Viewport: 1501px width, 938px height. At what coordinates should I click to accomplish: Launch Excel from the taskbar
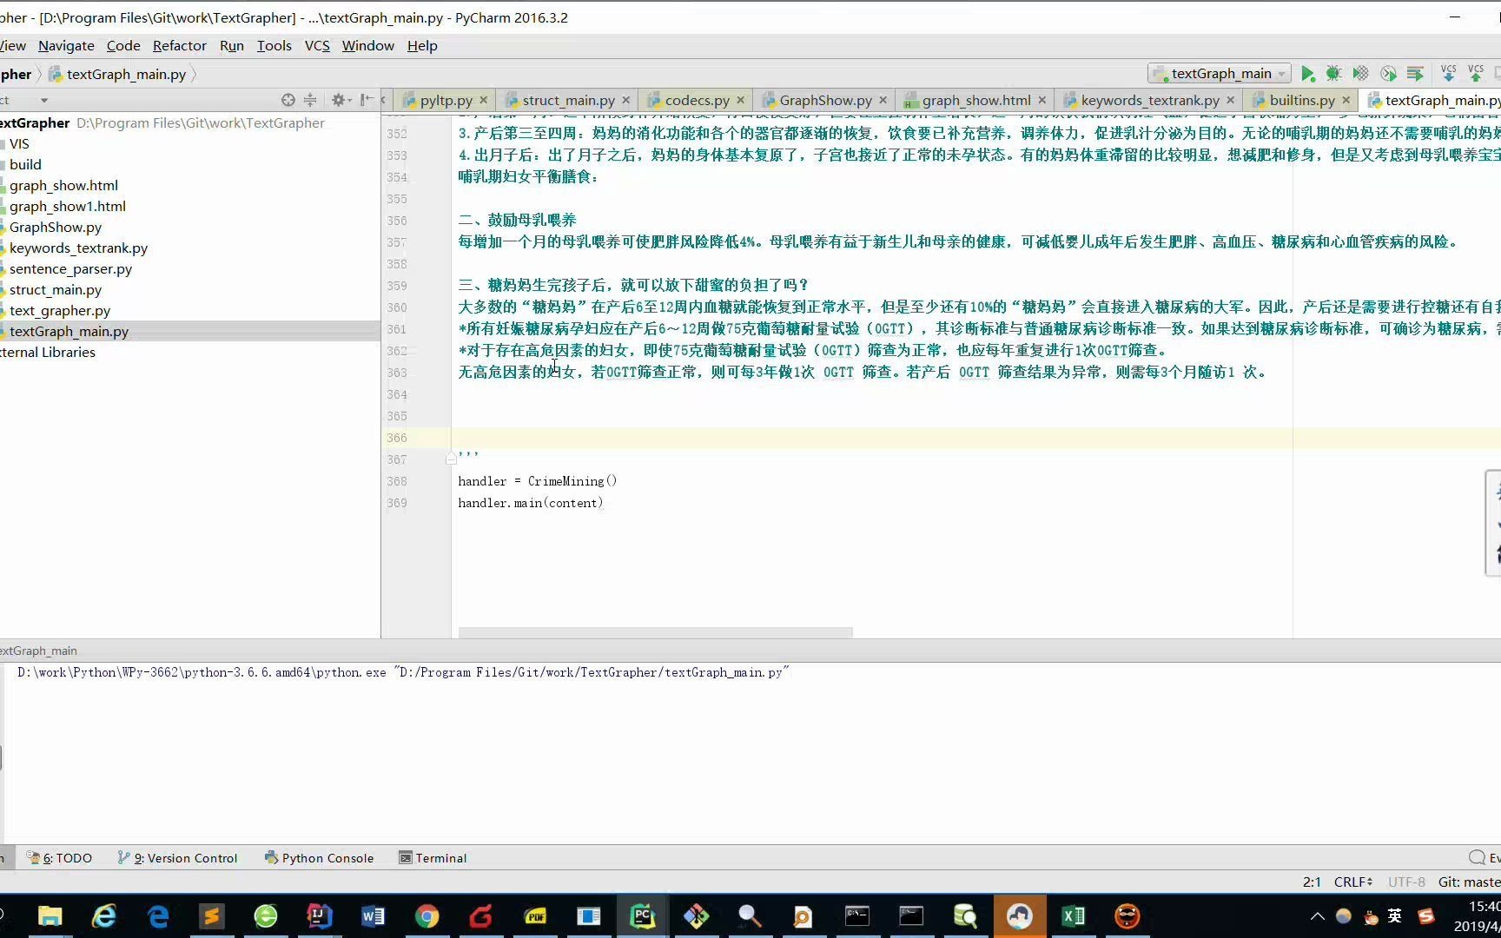pos(1072,915)
